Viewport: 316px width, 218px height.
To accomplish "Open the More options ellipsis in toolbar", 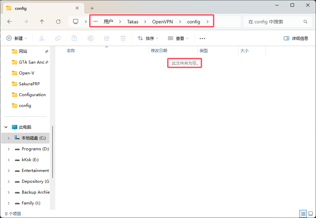I will [202, 39].
